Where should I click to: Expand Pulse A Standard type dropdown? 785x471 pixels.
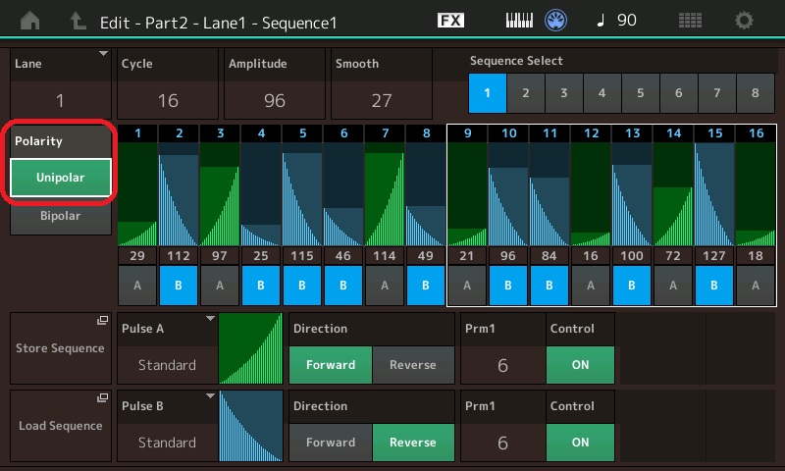click(x=167, y=348)
